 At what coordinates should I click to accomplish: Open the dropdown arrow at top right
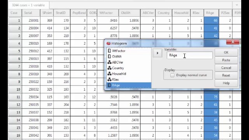(237, 5)
